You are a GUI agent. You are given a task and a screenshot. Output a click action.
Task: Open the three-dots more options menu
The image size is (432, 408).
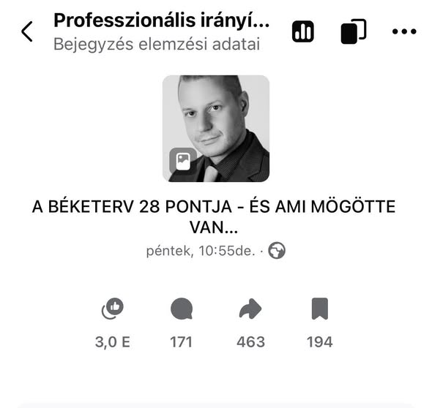point(404,31)
